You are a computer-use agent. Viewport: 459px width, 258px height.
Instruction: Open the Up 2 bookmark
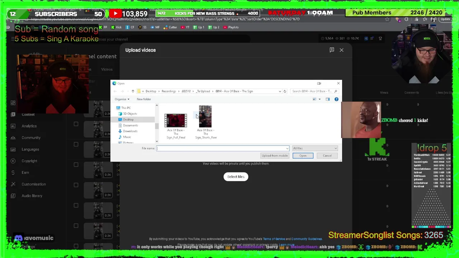(x=214, y=27)
